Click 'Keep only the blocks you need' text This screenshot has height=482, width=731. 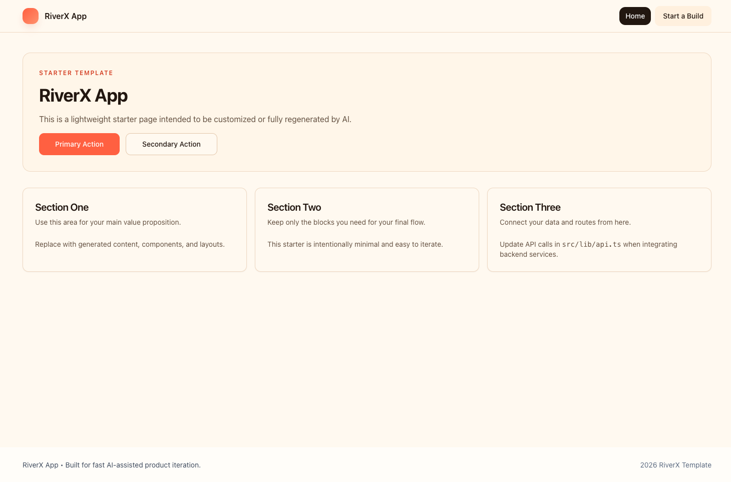pos(346,222)
